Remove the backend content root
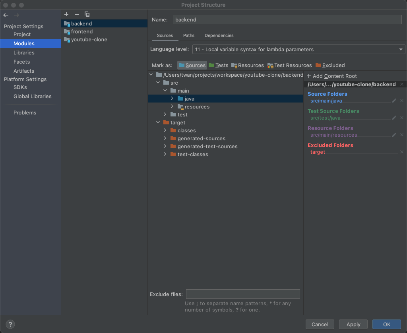 pyautogui.click(x=401, y=84)
